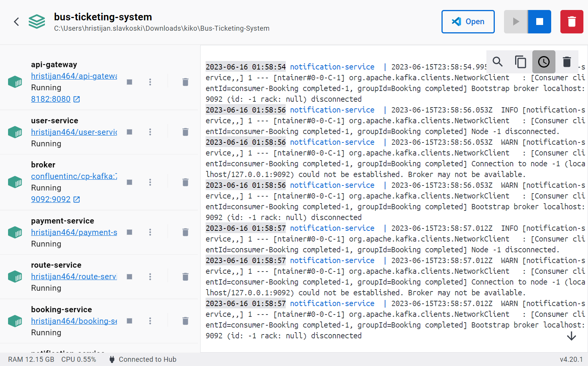Navigate back using the left chevron arrow
Viewport: 588px width, 366px height.
(x=16, y=22)
